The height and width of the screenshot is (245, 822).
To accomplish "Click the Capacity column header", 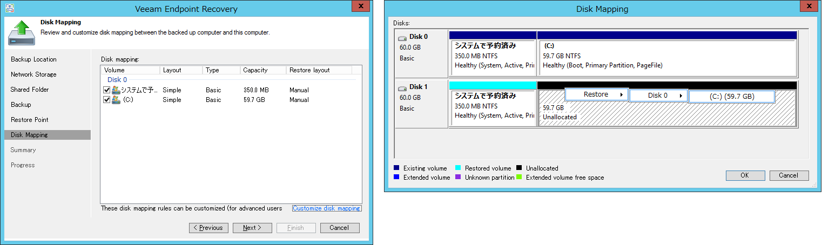I will click(x=262, y=70).
